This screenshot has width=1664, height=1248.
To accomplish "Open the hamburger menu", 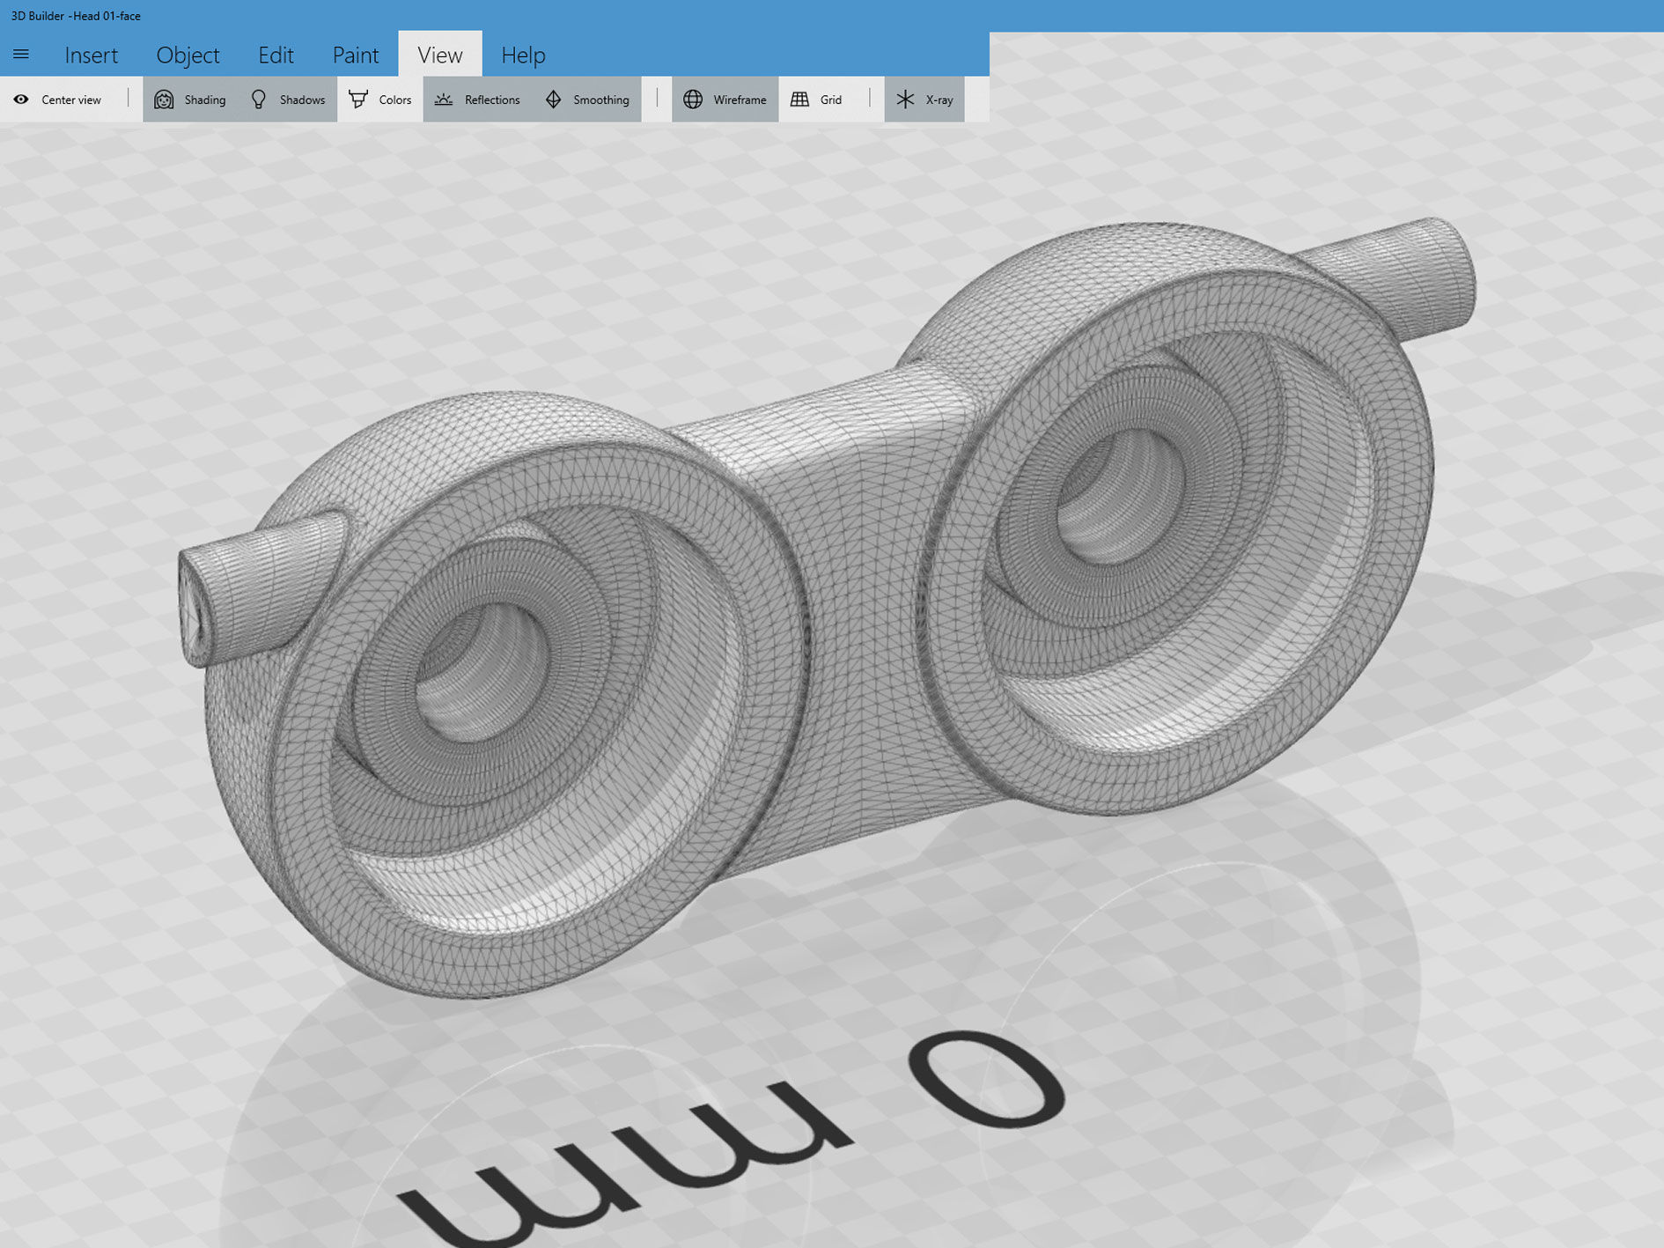I will point(21,55).
